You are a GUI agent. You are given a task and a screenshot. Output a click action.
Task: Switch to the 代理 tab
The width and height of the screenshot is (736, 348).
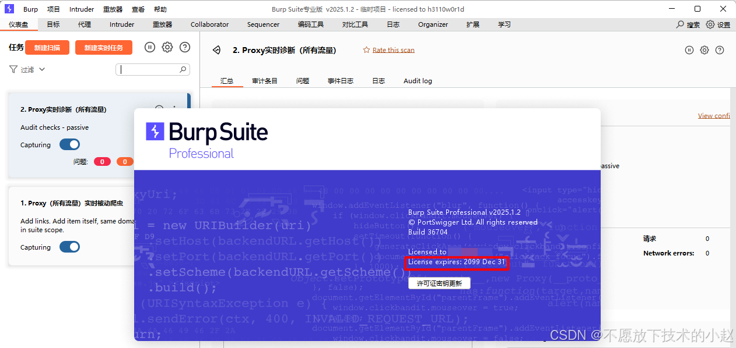click(85, 24)
